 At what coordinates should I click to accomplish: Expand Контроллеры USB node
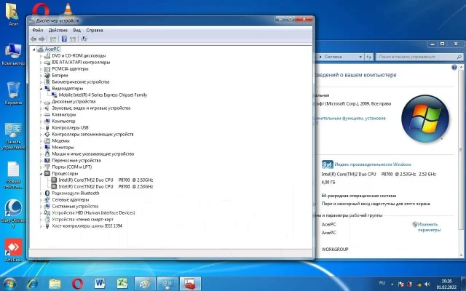click(41, 128)
